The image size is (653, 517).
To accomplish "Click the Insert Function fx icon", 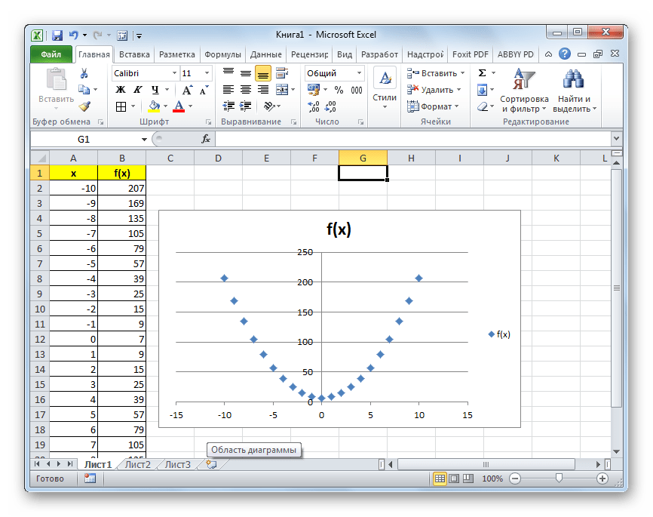I will coord(205,139).
